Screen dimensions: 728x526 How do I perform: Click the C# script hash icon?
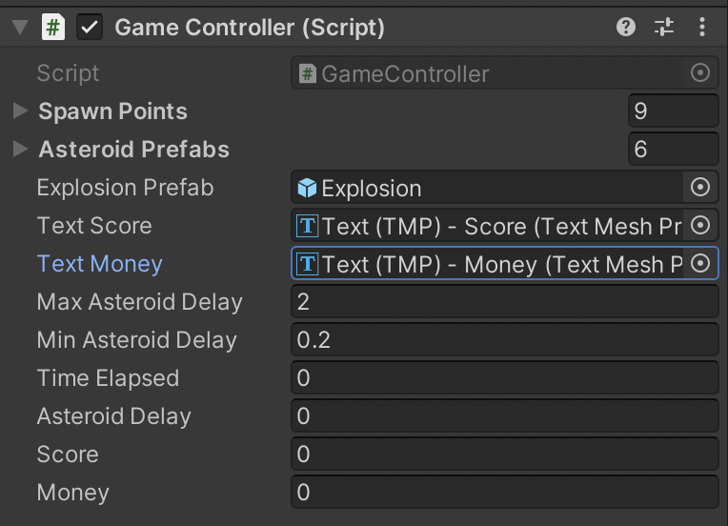(x=53, y=28)
